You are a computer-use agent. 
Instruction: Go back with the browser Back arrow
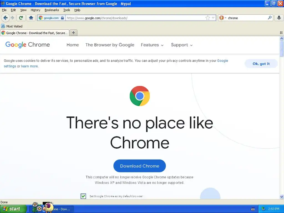click(6, 18)
